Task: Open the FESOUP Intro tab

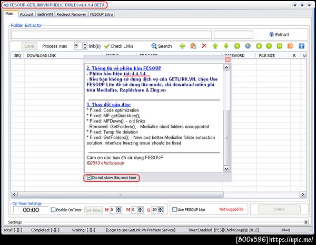Action: pyautogui.click(x=101, y=14)
